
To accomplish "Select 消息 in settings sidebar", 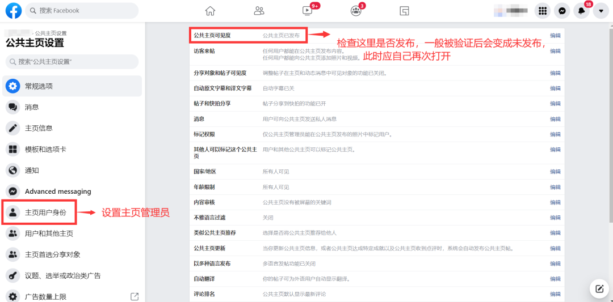I will [72, 107].
